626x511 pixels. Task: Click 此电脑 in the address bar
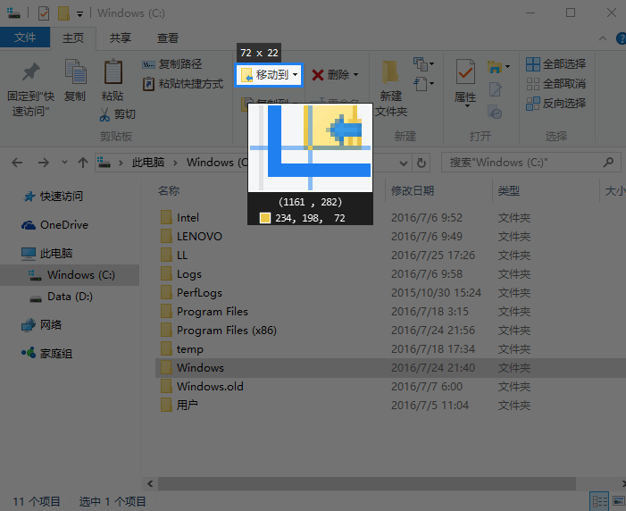(x=148, y=163)
